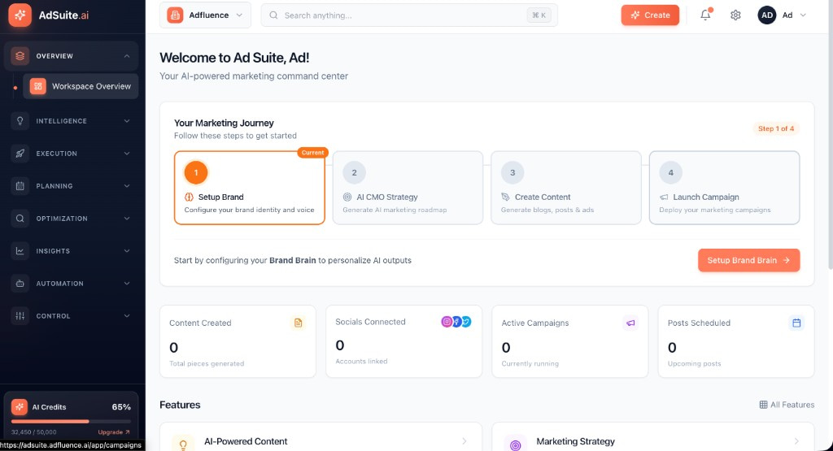Click the AI credits progress bar

72,421
